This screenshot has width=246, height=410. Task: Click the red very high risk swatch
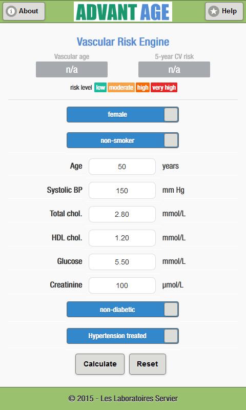[164, 87]
